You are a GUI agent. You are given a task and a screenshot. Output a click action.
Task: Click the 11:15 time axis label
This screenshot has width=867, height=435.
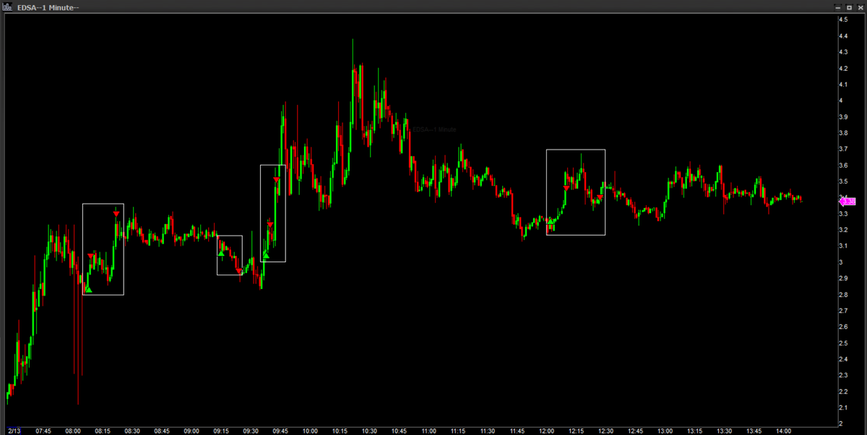tap(458, 431)
